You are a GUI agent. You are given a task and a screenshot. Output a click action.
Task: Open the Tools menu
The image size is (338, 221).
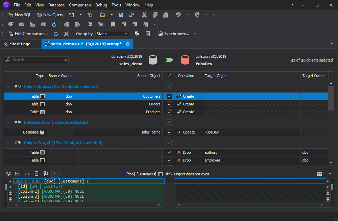pyautogui.click(x=116, y=5)
